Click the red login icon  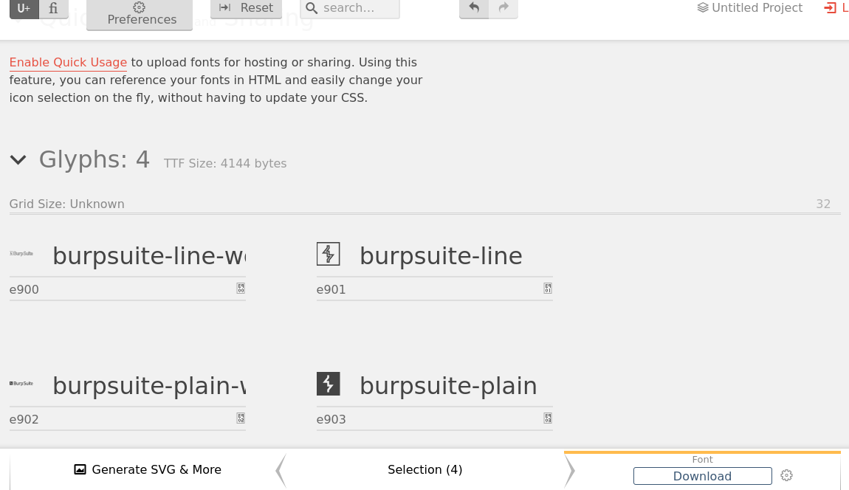830,7
